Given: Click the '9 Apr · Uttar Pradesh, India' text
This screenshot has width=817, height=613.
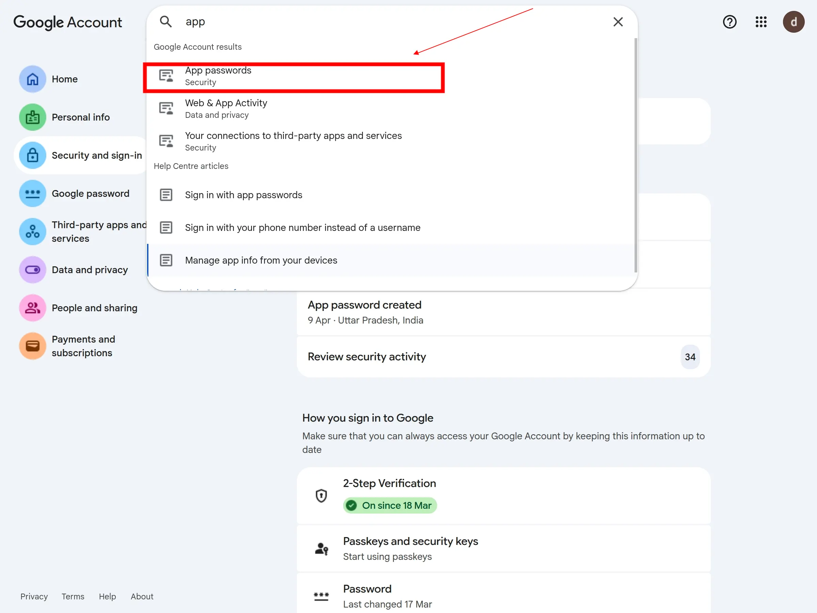Looking at the screenshot, I should (365, 320).
